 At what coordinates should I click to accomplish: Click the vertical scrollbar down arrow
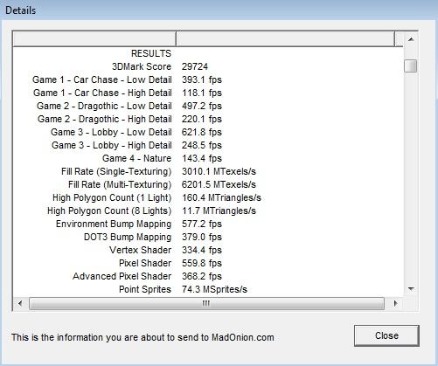(x=411, y=289)
